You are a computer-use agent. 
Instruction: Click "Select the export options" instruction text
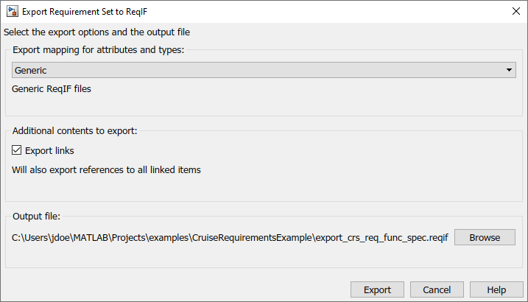point(97,32)
